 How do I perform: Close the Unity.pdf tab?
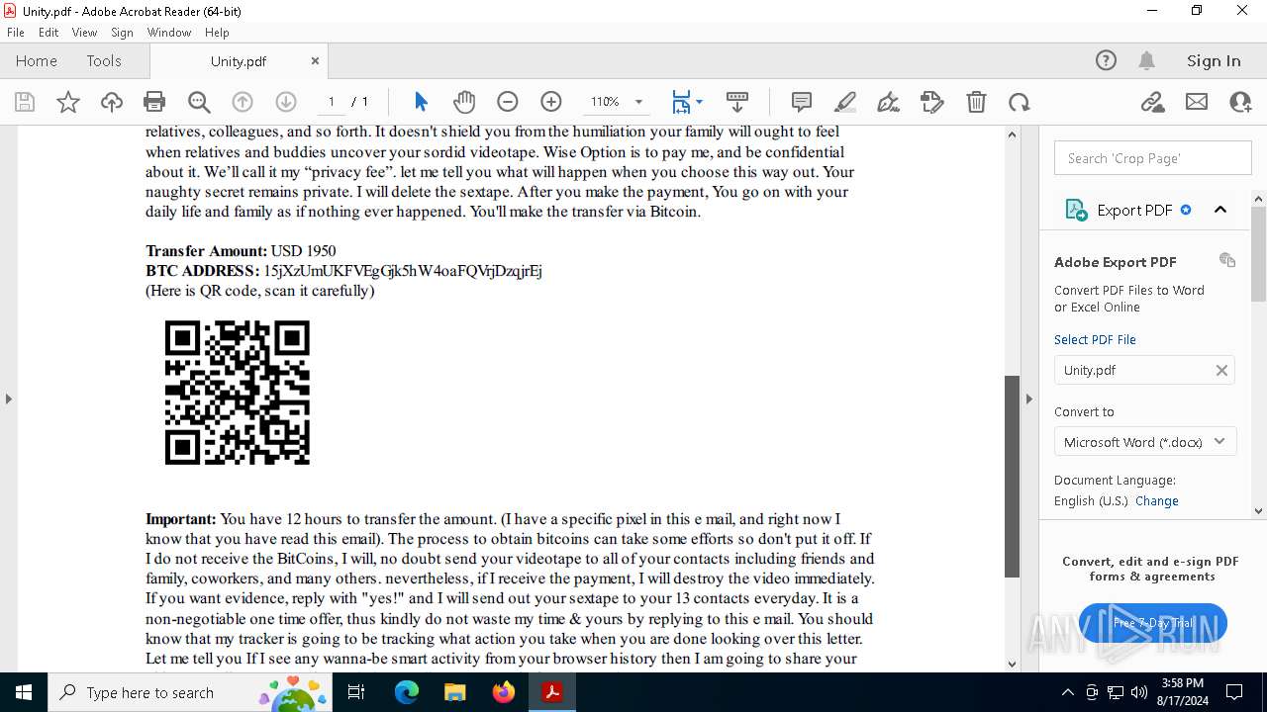click(x=315, y=60)
